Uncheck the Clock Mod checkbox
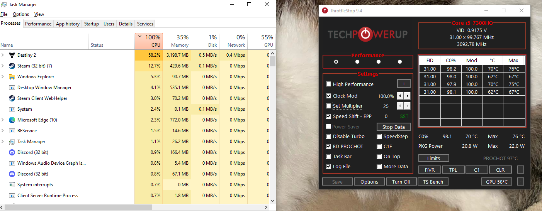Image resolution: width=542 pixels, height=211 pixels. 329,96
